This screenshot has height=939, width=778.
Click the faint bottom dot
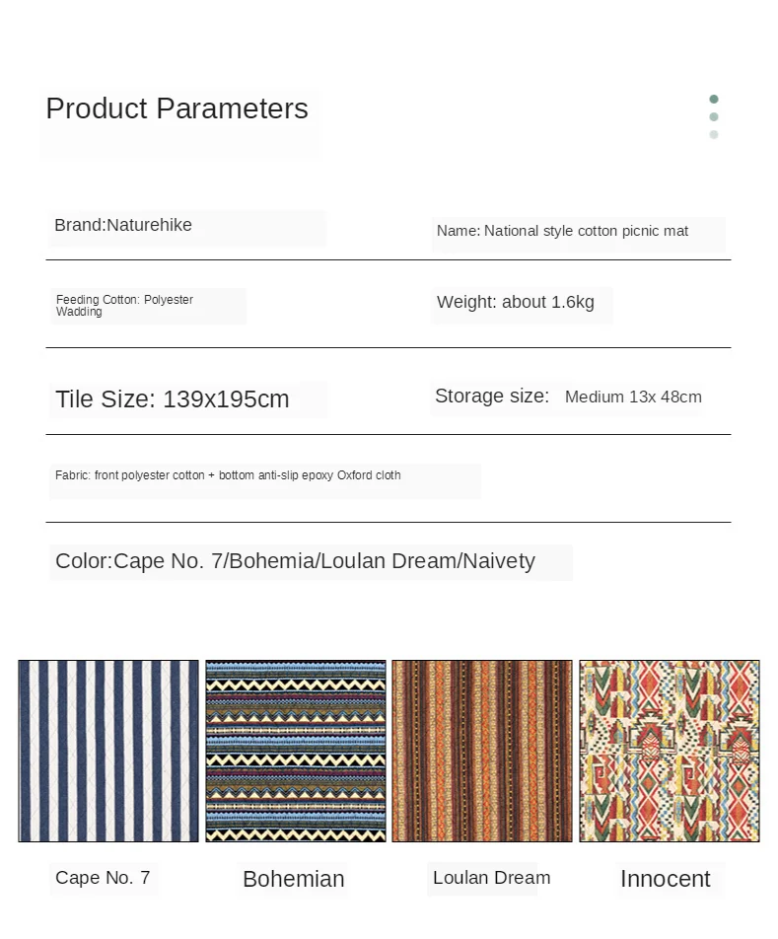coord(714,135)
